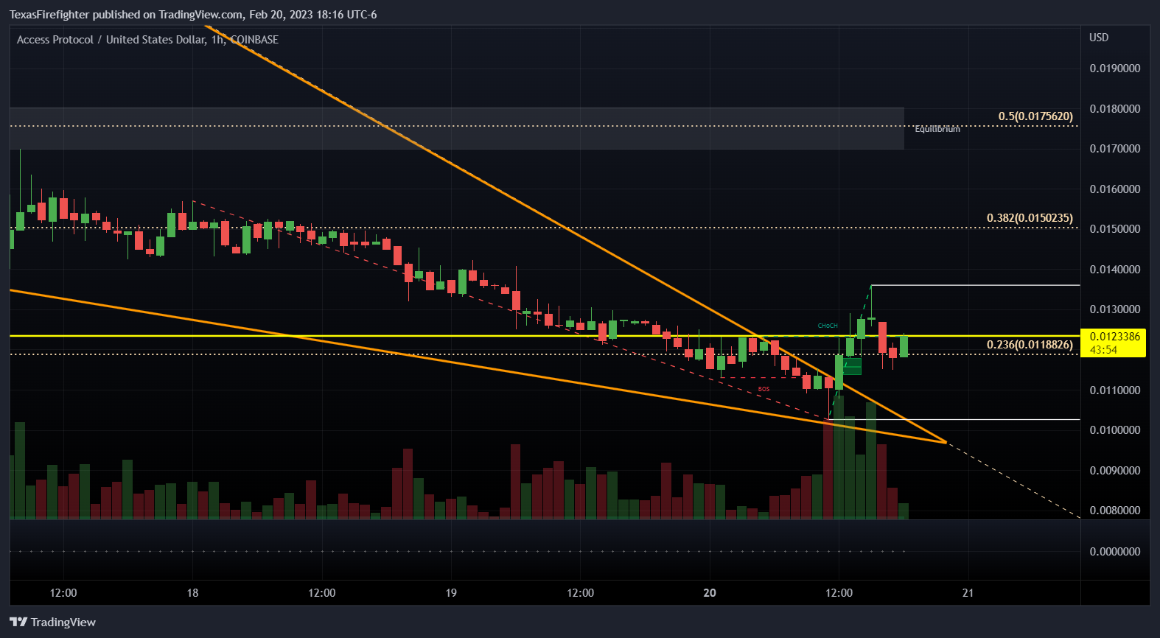Click the 0.0180000 price axis value
The height and width of the screenshot is (638, 1160).
tap(1114, 109)
